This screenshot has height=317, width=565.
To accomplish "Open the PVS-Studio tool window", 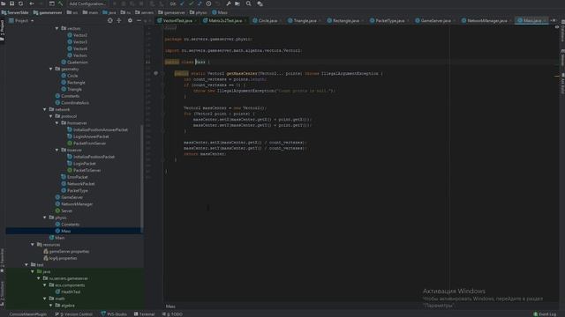I will point(114,314).
